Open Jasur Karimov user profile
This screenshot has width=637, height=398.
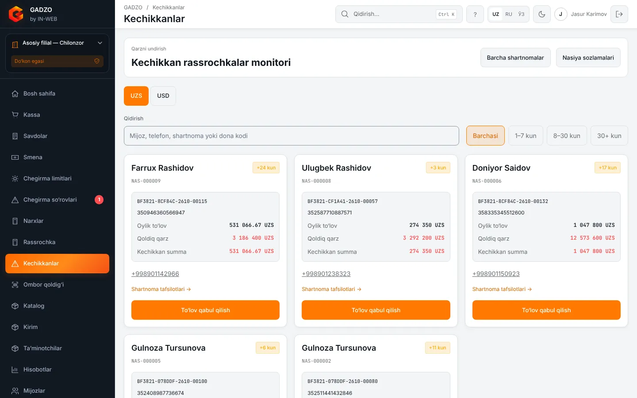click(x=581, y=14)
